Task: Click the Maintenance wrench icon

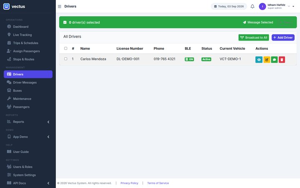Action: 9,99
